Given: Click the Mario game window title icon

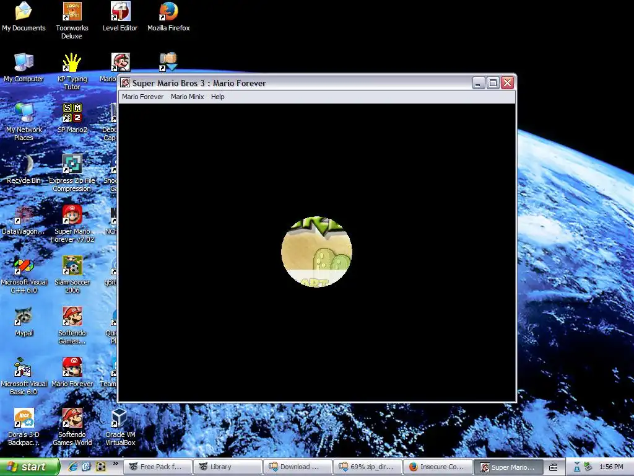Looking at the screenshot, I should coord(125,83).
